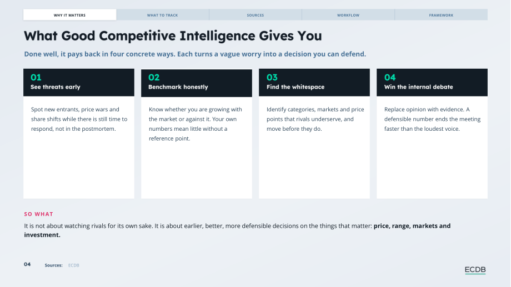
Task: Open the FRAMEWORK tab
Action: 441,15
